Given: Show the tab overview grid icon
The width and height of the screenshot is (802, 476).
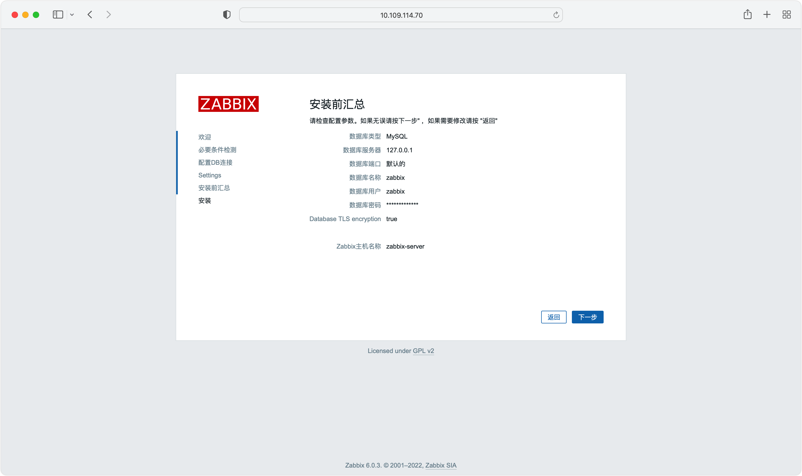Looking at the screenshot, I should [x=786, y=15].
